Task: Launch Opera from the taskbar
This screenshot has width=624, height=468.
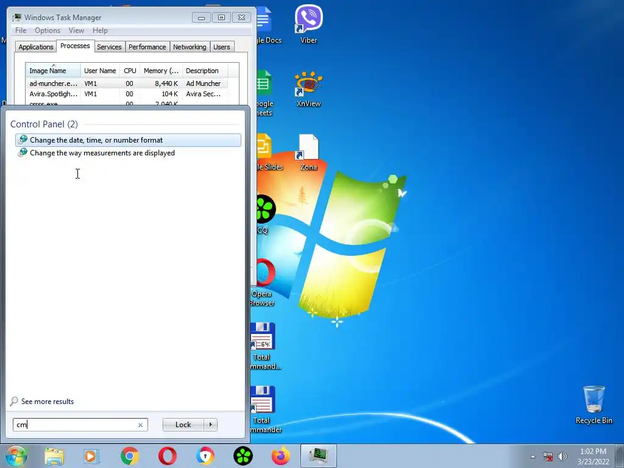Action: [x=167, y=456]
